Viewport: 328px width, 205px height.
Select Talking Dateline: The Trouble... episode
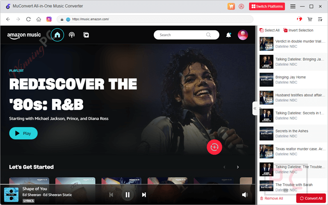pos(292,169)
